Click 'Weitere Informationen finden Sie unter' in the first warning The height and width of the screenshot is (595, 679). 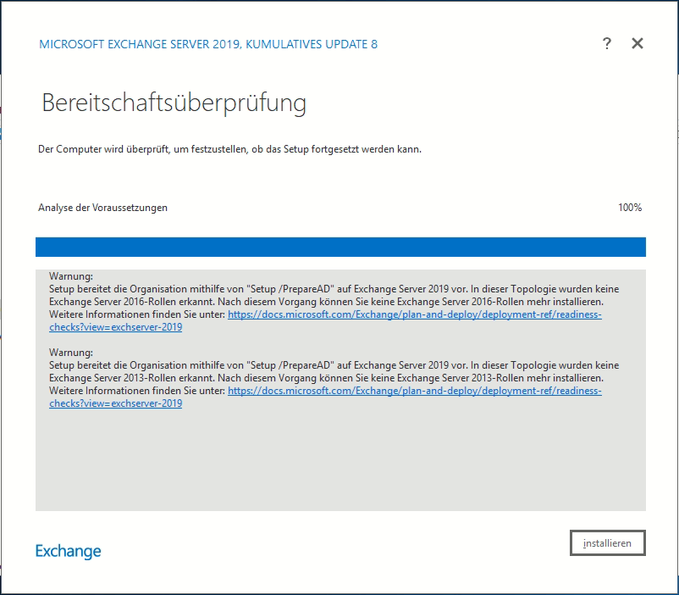pyautogui.click(x=137, y=314)
